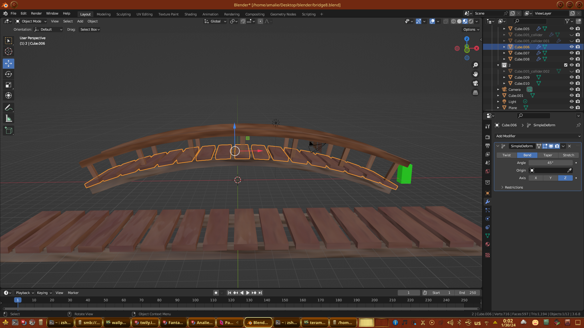Expand the Restrictions panel

point(514,187)
